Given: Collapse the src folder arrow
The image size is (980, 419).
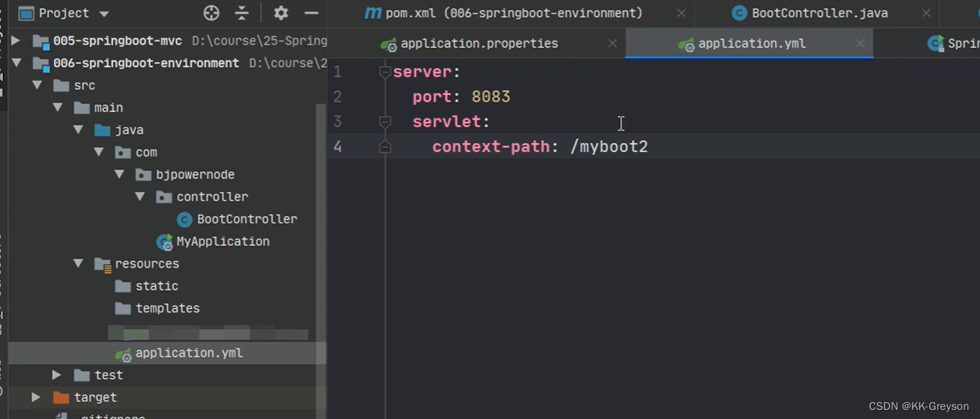Looking at the screenshot, I should [37, 85].
